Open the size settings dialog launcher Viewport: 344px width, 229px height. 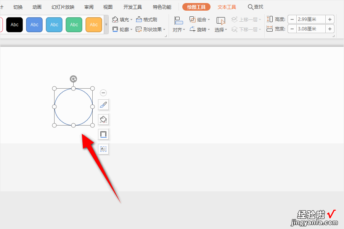click(x=333, y=36)
